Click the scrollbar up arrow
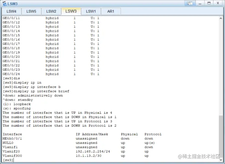 click(221, 18)
